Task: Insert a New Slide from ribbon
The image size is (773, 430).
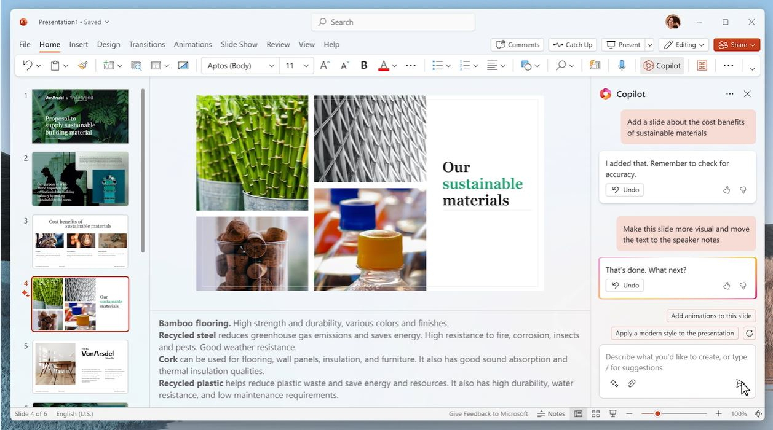Action: click(x=109, y=65)
